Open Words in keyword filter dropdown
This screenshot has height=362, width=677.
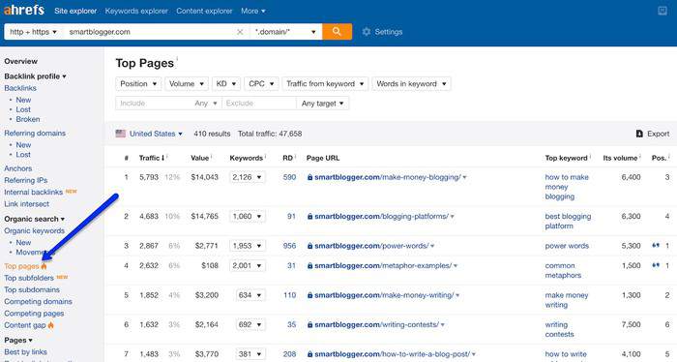tap(411, 84)
